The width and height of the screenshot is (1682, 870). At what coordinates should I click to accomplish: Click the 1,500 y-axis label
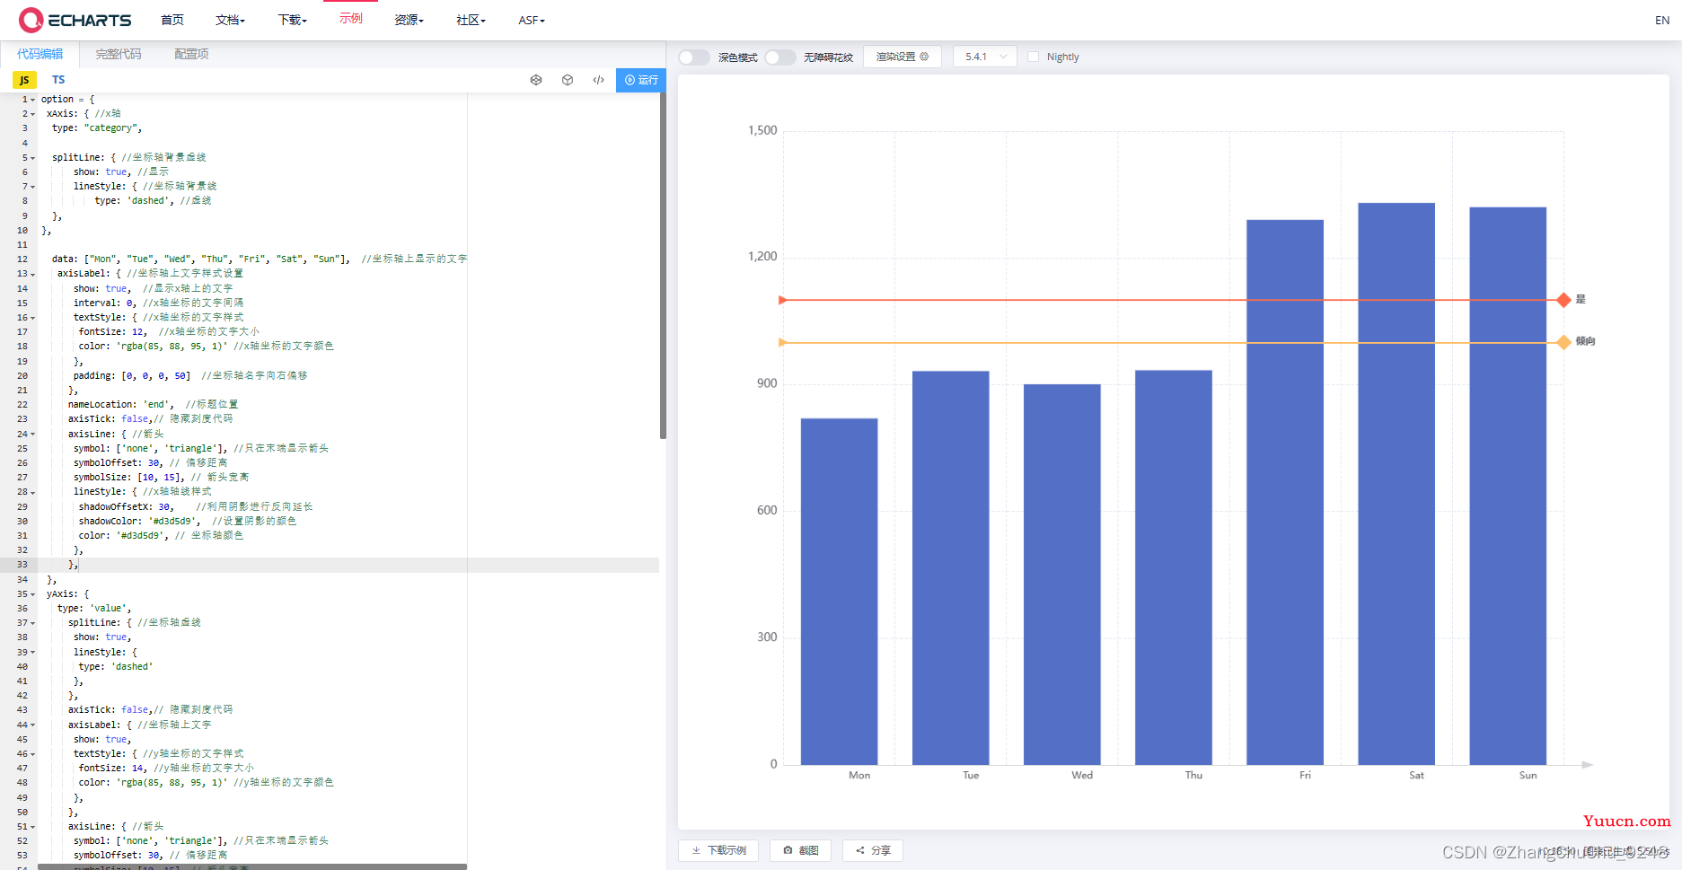[x=762, y=130]
